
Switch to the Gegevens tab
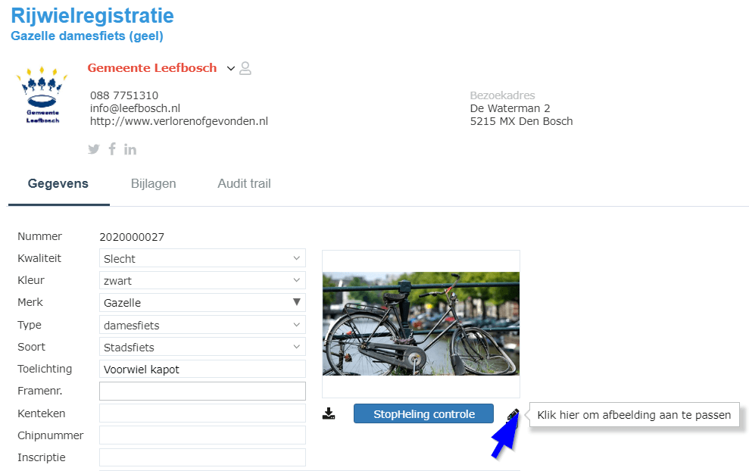pyautogui.click(x=58, y=184)
